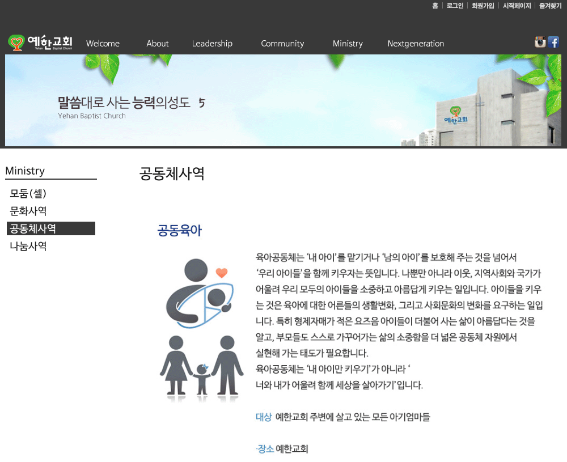This screenshot has width=567, height=462.
Task: Open the Community menu
Action: tap(282, 44)
